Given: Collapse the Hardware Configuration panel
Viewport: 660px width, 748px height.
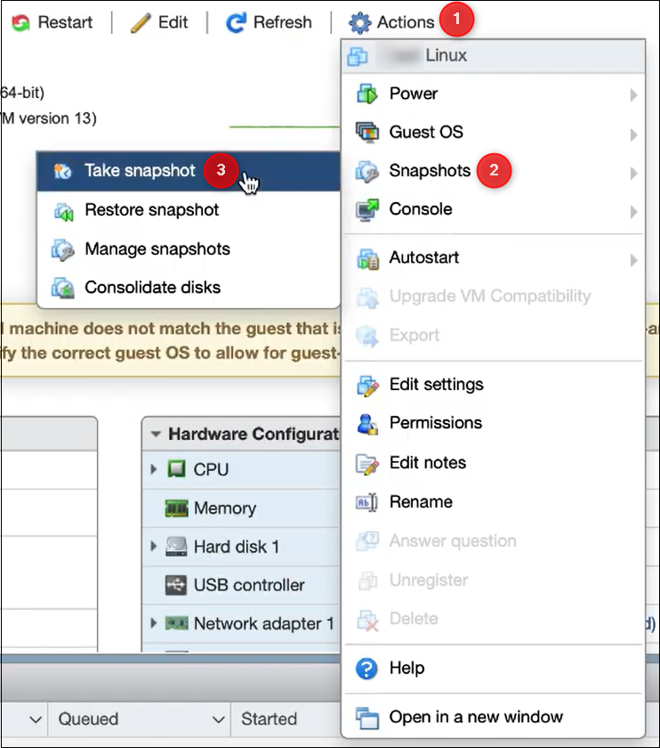Looking at the screenshot, I should click(156, 435).
